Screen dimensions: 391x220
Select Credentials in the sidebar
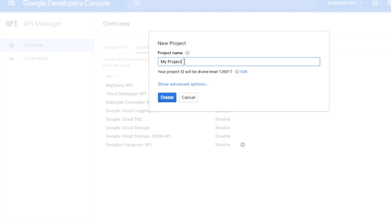pos(35,58)
